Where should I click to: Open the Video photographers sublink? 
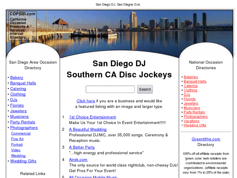(16, 150)
